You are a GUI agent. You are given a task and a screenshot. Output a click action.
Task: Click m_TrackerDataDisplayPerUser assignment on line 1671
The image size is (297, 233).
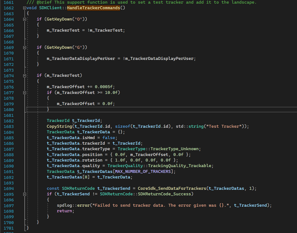pyautogui.click(x=121, y=59)
